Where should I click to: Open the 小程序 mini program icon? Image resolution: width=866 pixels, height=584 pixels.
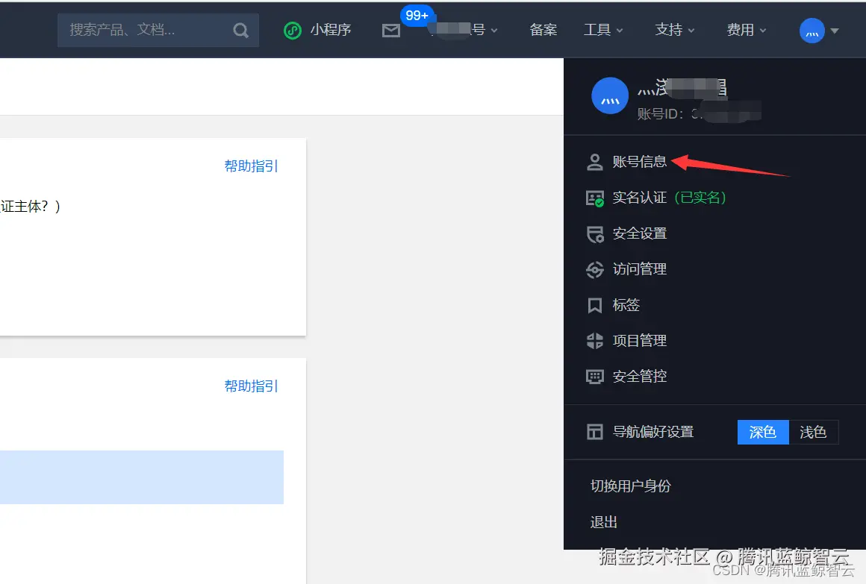point(293,30)
